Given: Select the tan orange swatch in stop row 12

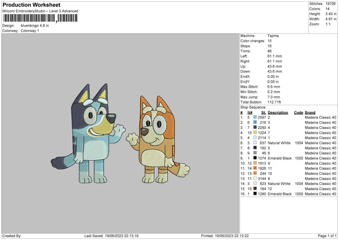Looking at the screenshot, I should (x=255, y=173).
